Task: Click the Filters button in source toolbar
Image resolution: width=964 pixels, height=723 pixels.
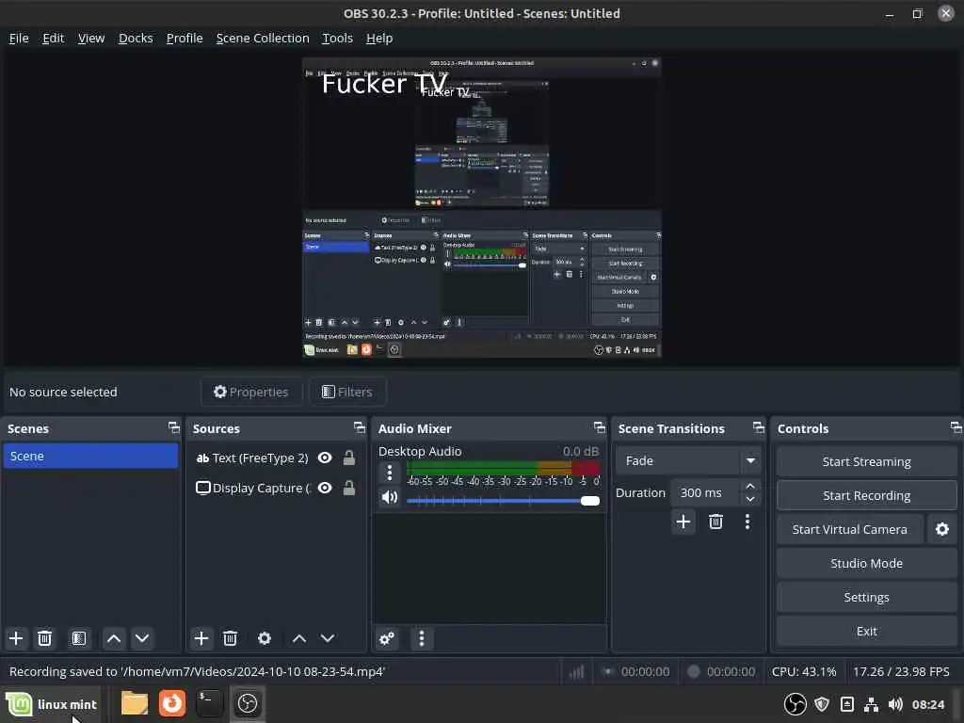Action: point(347,392)
